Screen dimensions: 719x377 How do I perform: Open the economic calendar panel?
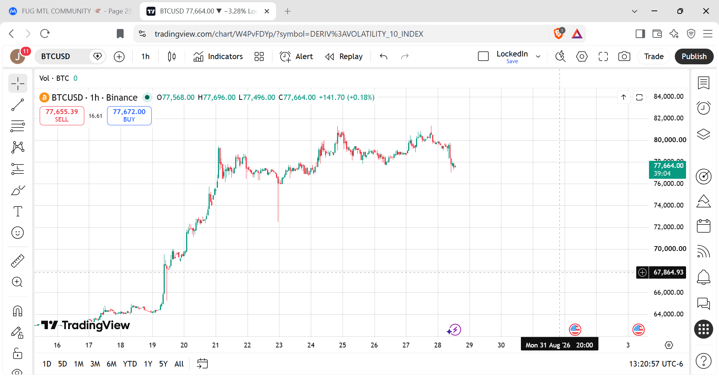(x=704, y=226)
